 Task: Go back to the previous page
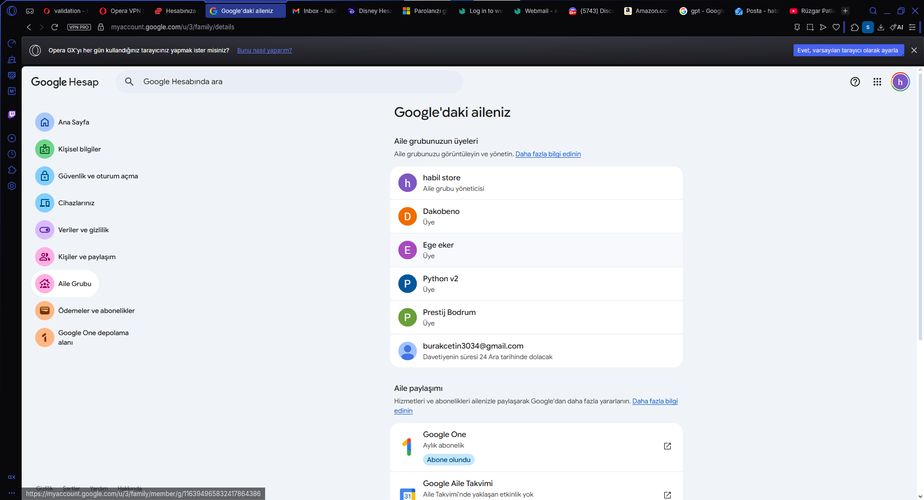click(x=29, y=27)
